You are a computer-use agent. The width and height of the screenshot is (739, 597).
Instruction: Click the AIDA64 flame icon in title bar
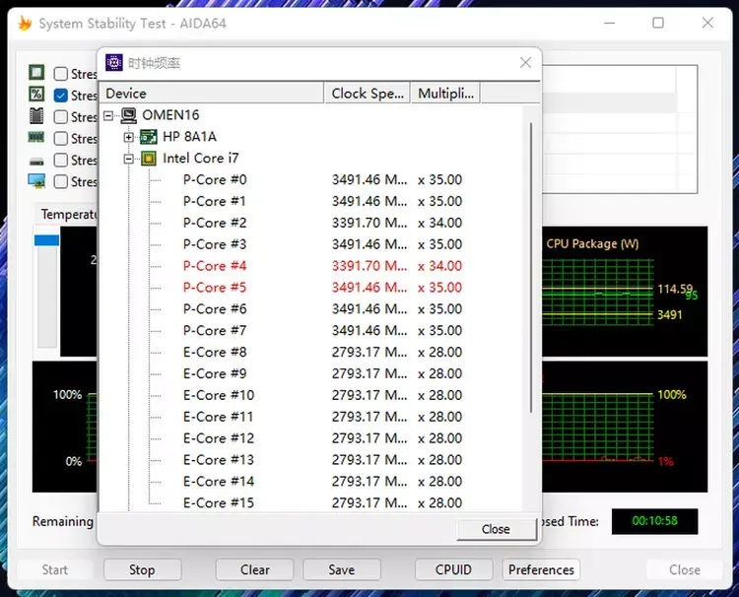tap(25, 23)
